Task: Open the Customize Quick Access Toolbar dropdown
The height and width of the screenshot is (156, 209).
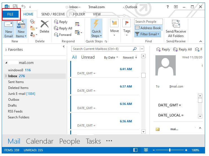Action: click(30, 7)
